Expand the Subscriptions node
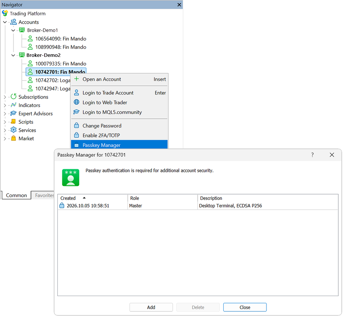The height and width of the screenshot is (319, 344). [5, 97]
